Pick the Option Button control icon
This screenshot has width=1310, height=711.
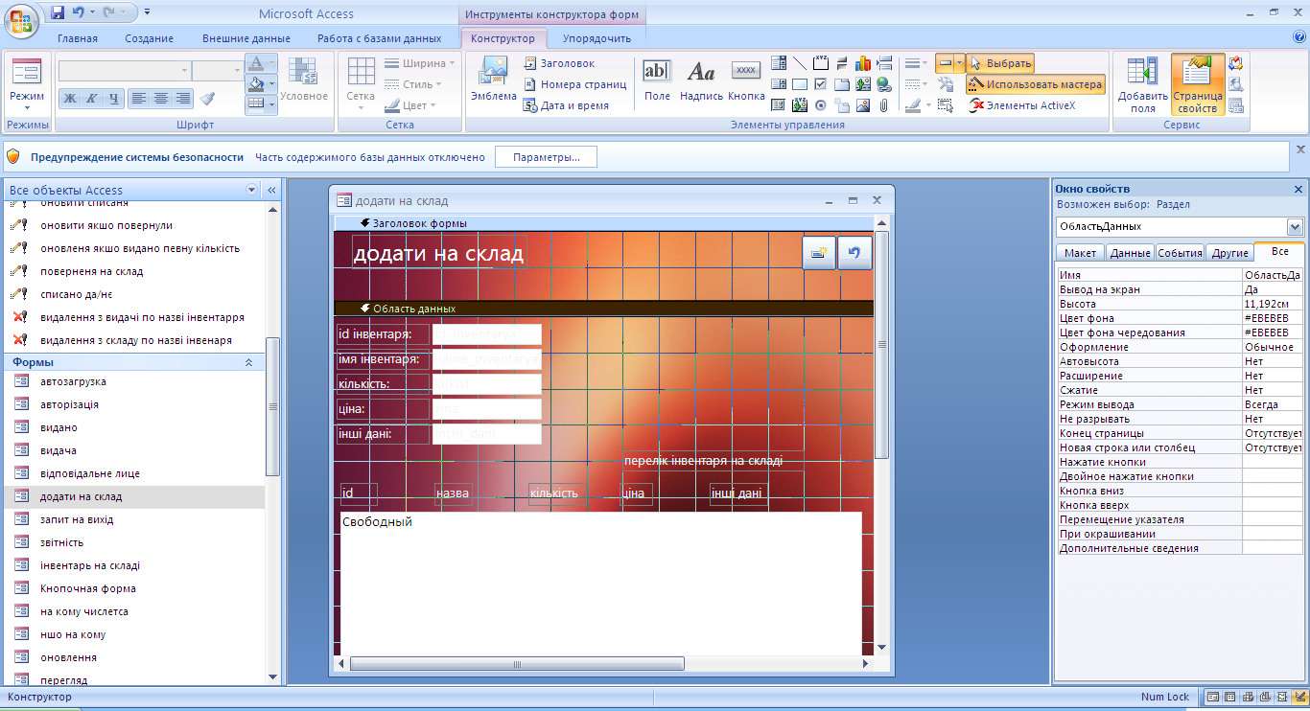coord(821,105)
